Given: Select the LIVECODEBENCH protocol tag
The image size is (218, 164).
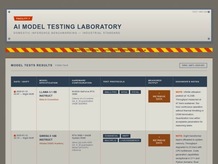Looking at the screenshot, I should [130, 141].
